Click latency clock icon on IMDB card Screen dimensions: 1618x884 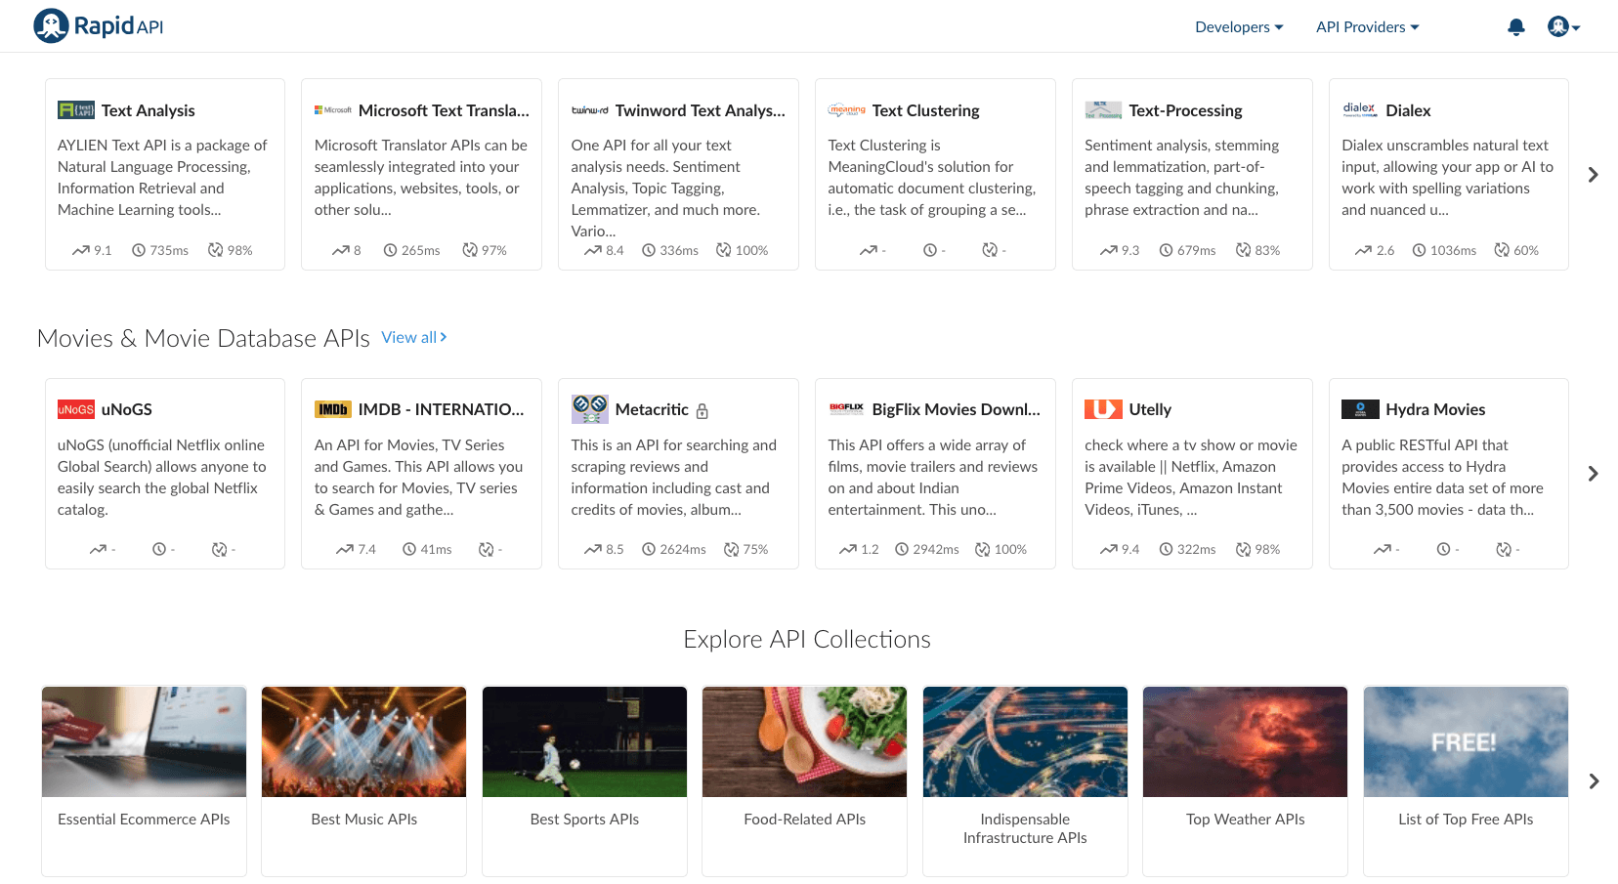point(409,549)
